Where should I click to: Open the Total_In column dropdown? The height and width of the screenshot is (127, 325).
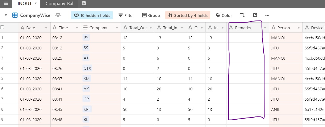pos(182,28)
